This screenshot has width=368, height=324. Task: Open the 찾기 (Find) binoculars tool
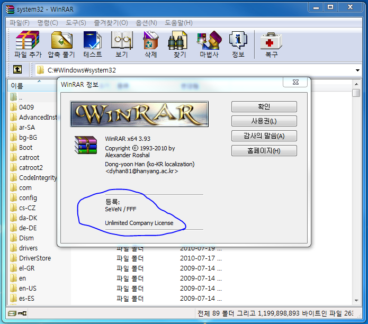coord(179,44)
